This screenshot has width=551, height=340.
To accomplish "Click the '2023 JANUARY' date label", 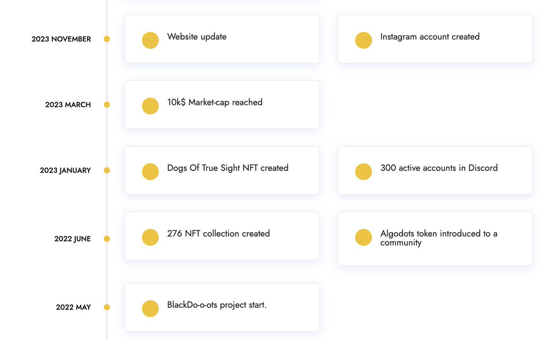I will (65, 170).
